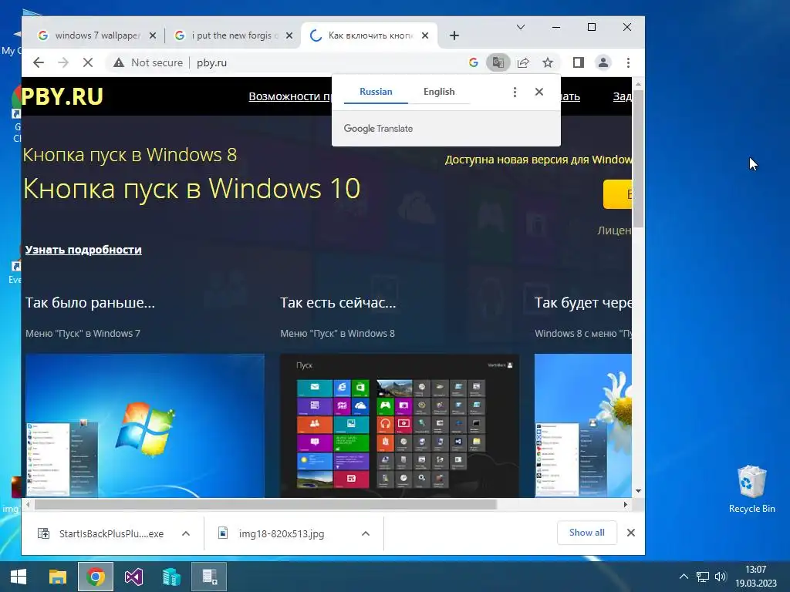The image size is (790, 592).
Task: Click the Google icon in the address bar
Action: point(473,62)
